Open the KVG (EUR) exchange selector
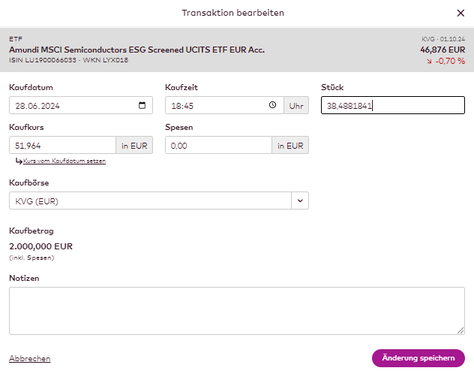This screenshot has width=474, height=380. click(150, 201)
